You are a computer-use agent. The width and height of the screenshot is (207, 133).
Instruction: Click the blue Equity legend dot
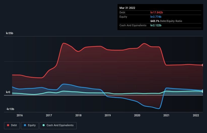coord(25,125)
